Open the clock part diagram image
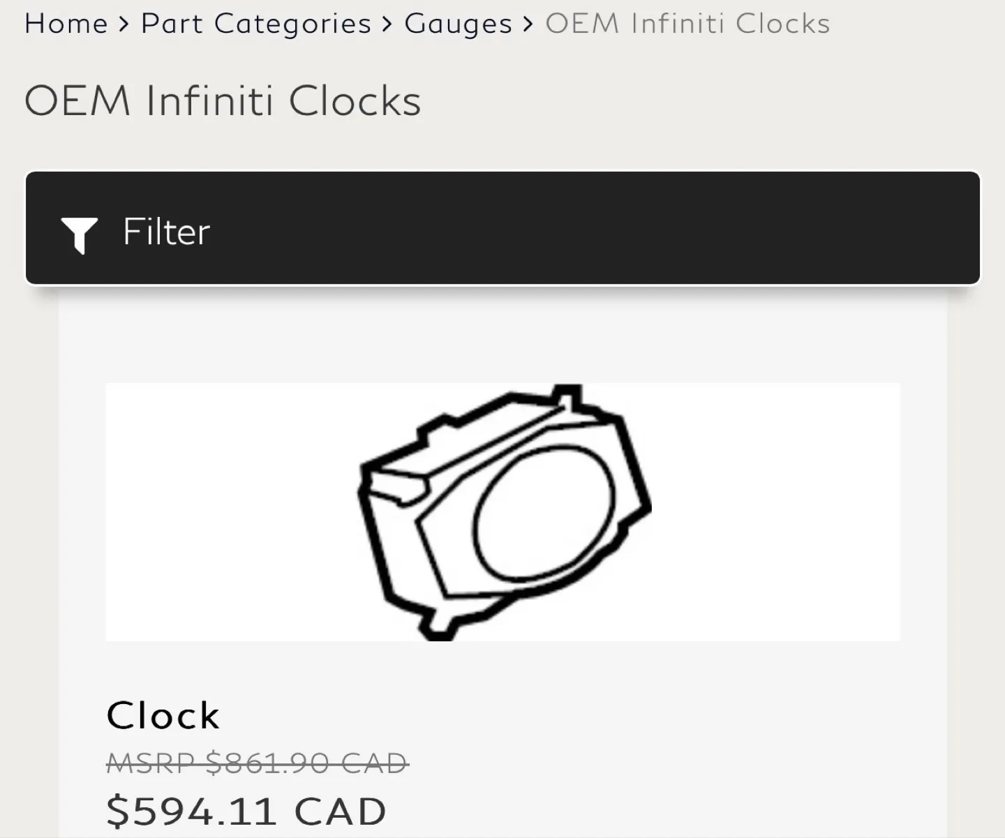 (x=502, y=511)
